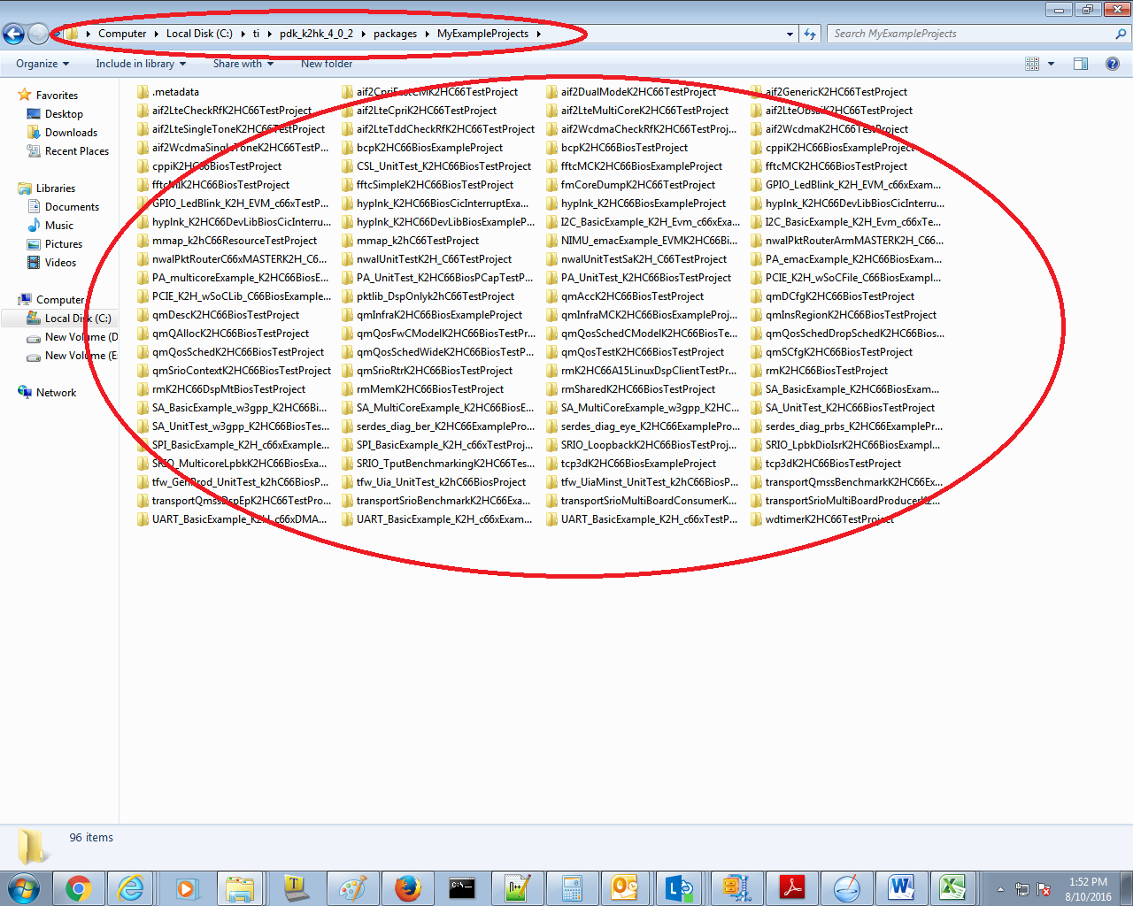Click packages in the breadcrumb path

pos(395,34)
